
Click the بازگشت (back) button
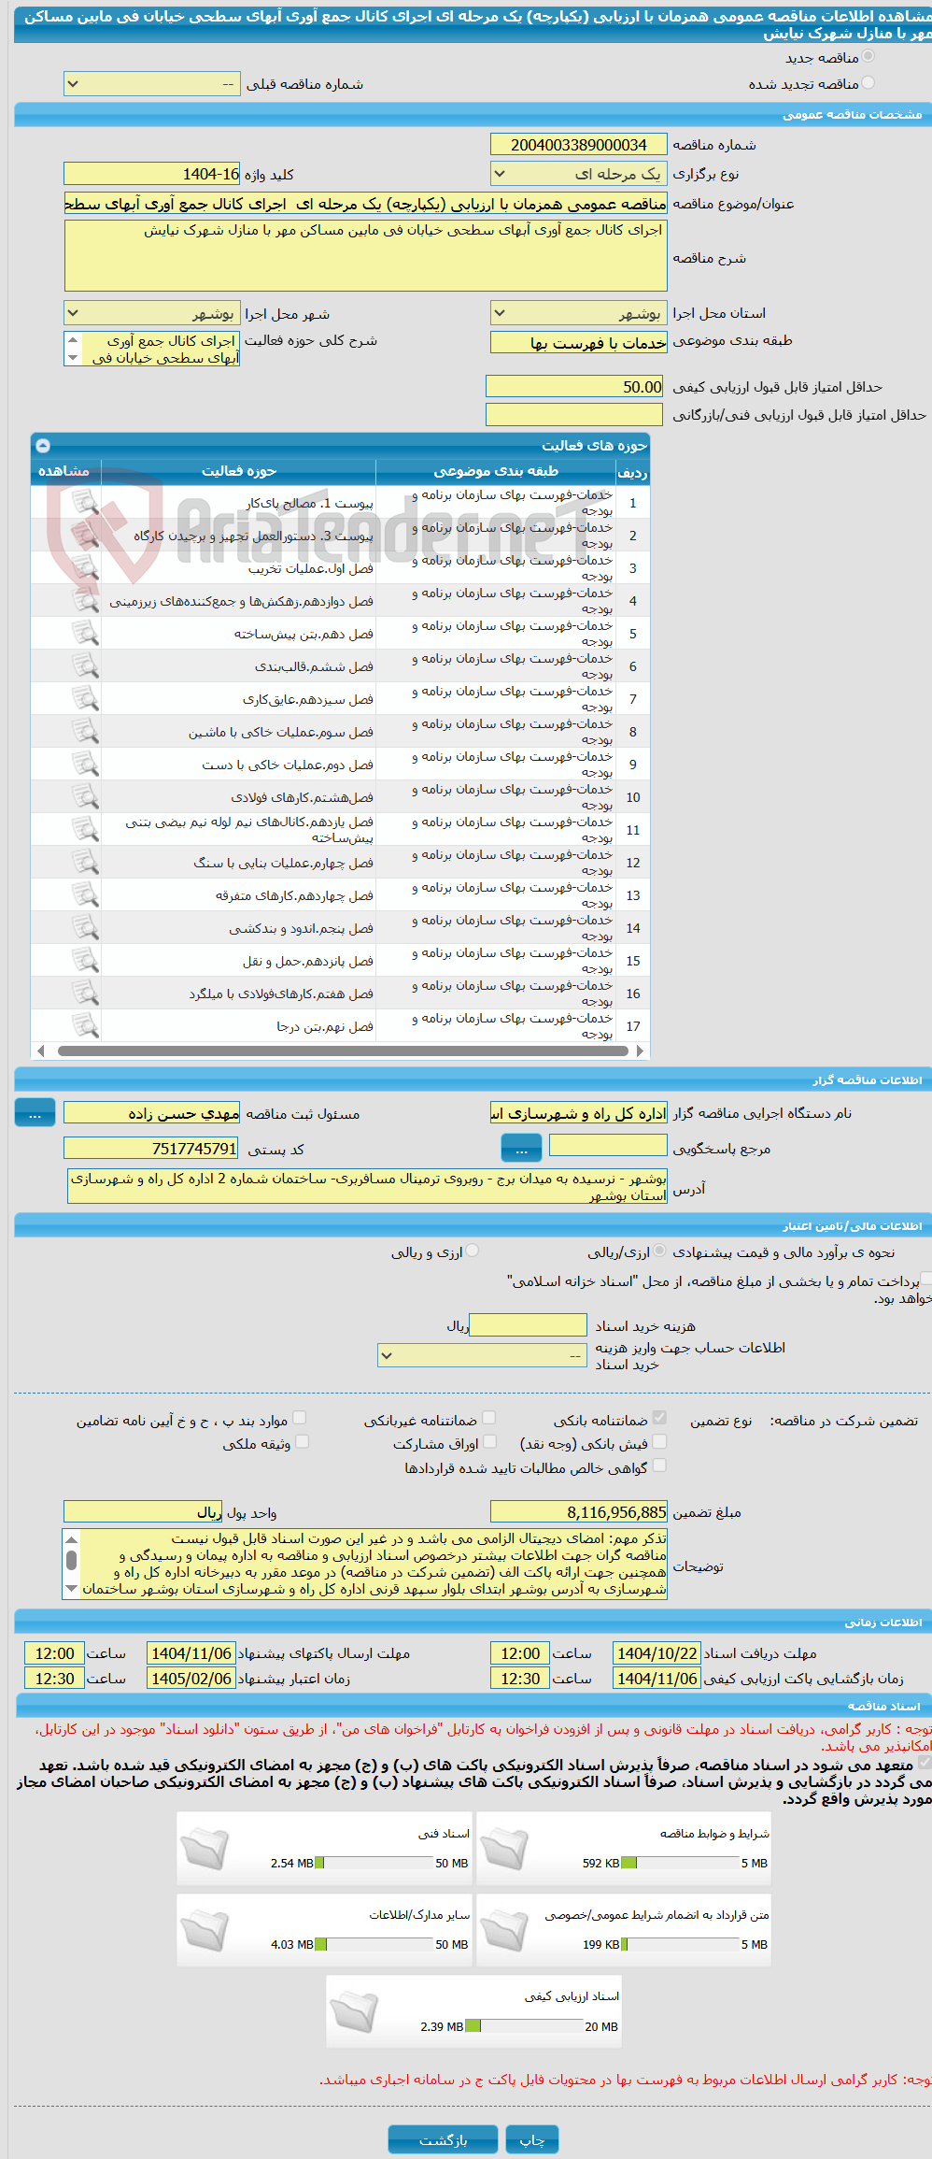pyautogui.click(x=443, y=2139)
